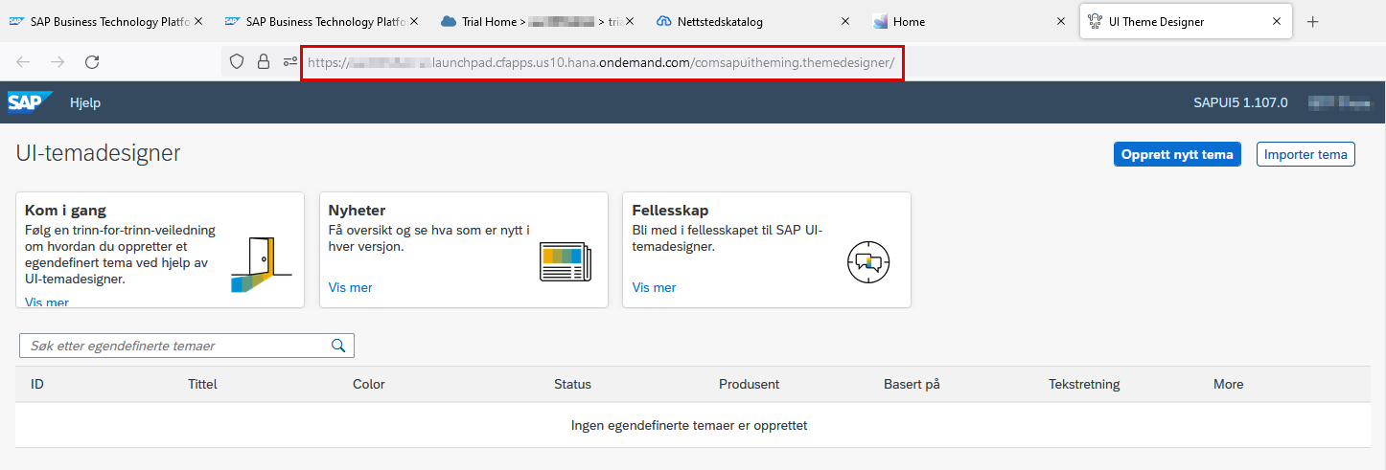Close the Nettstedskatalog tab

(844, 21)
